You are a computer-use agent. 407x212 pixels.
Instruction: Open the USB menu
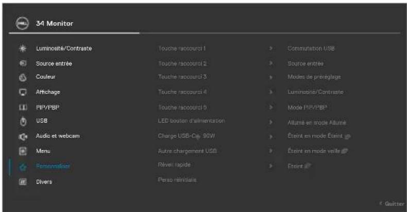pyautogui.click(x=42, y=120)
